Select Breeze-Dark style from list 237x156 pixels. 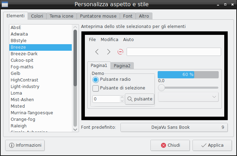(x=24, y=54)
